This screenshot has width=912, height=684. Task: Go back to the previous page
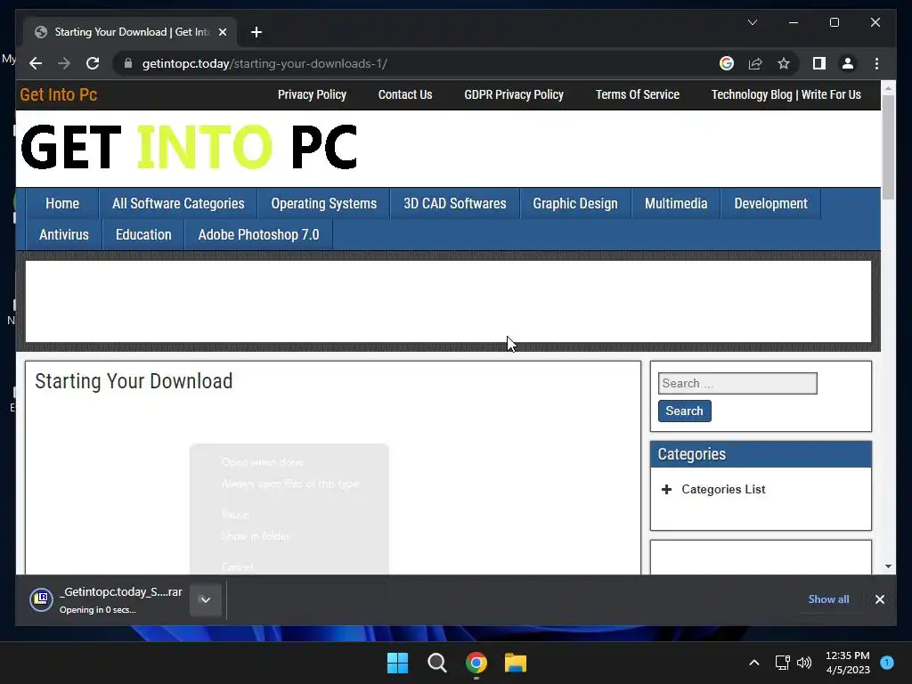(x=36, y=63)
